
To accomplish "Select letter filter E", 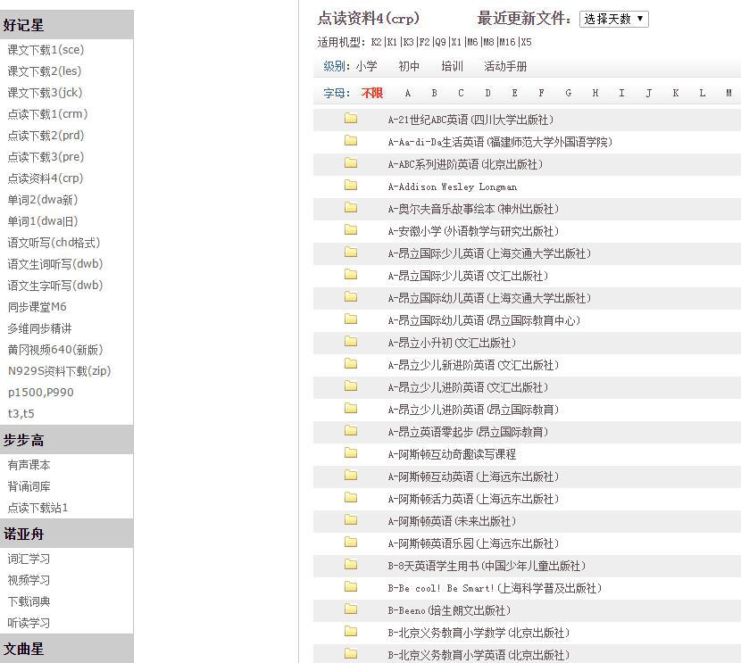I will point(514,93).
